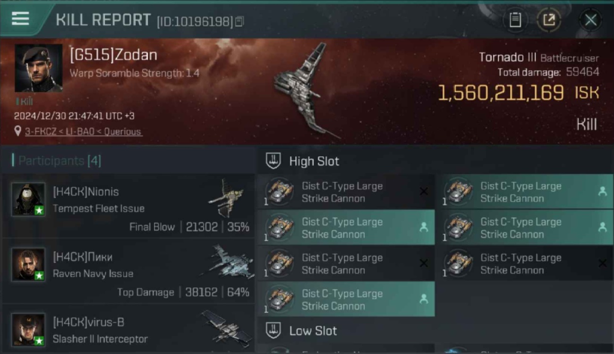Click the Raven Navy Issue ship icon
The height and width of the screenshot is (354, 614).
227,261
